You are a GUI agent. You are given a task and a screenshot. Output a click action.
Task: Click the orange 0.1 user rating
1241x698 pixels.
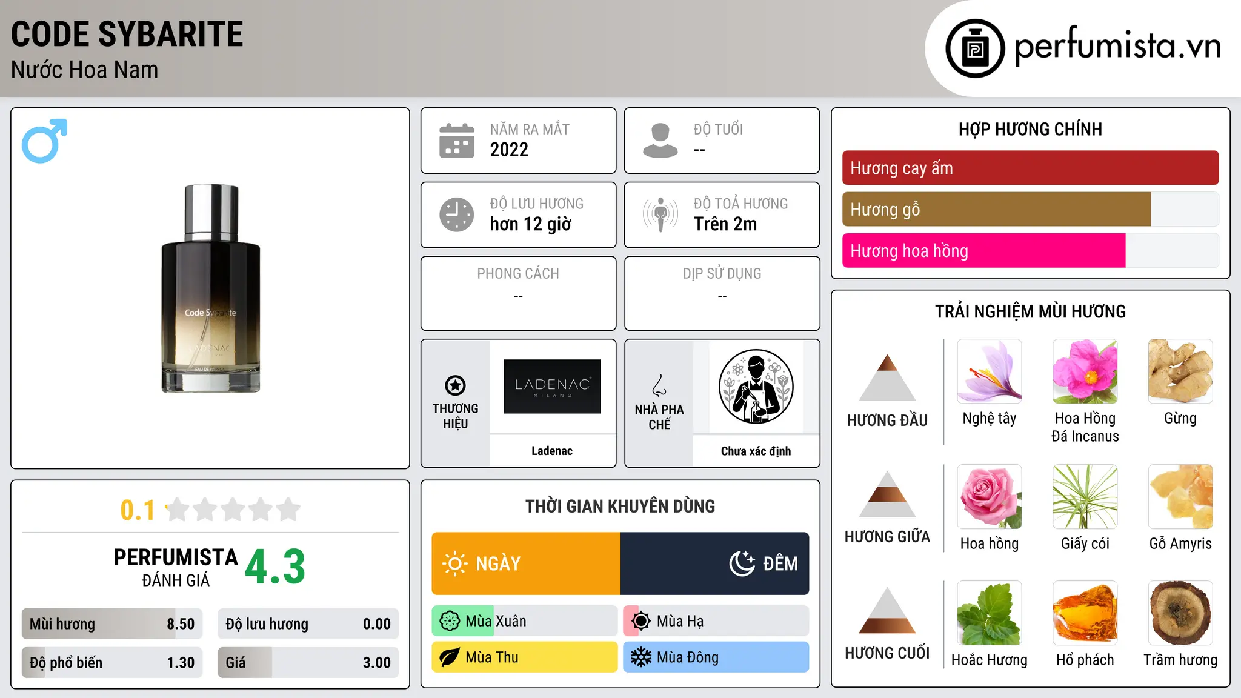[138, 510]
